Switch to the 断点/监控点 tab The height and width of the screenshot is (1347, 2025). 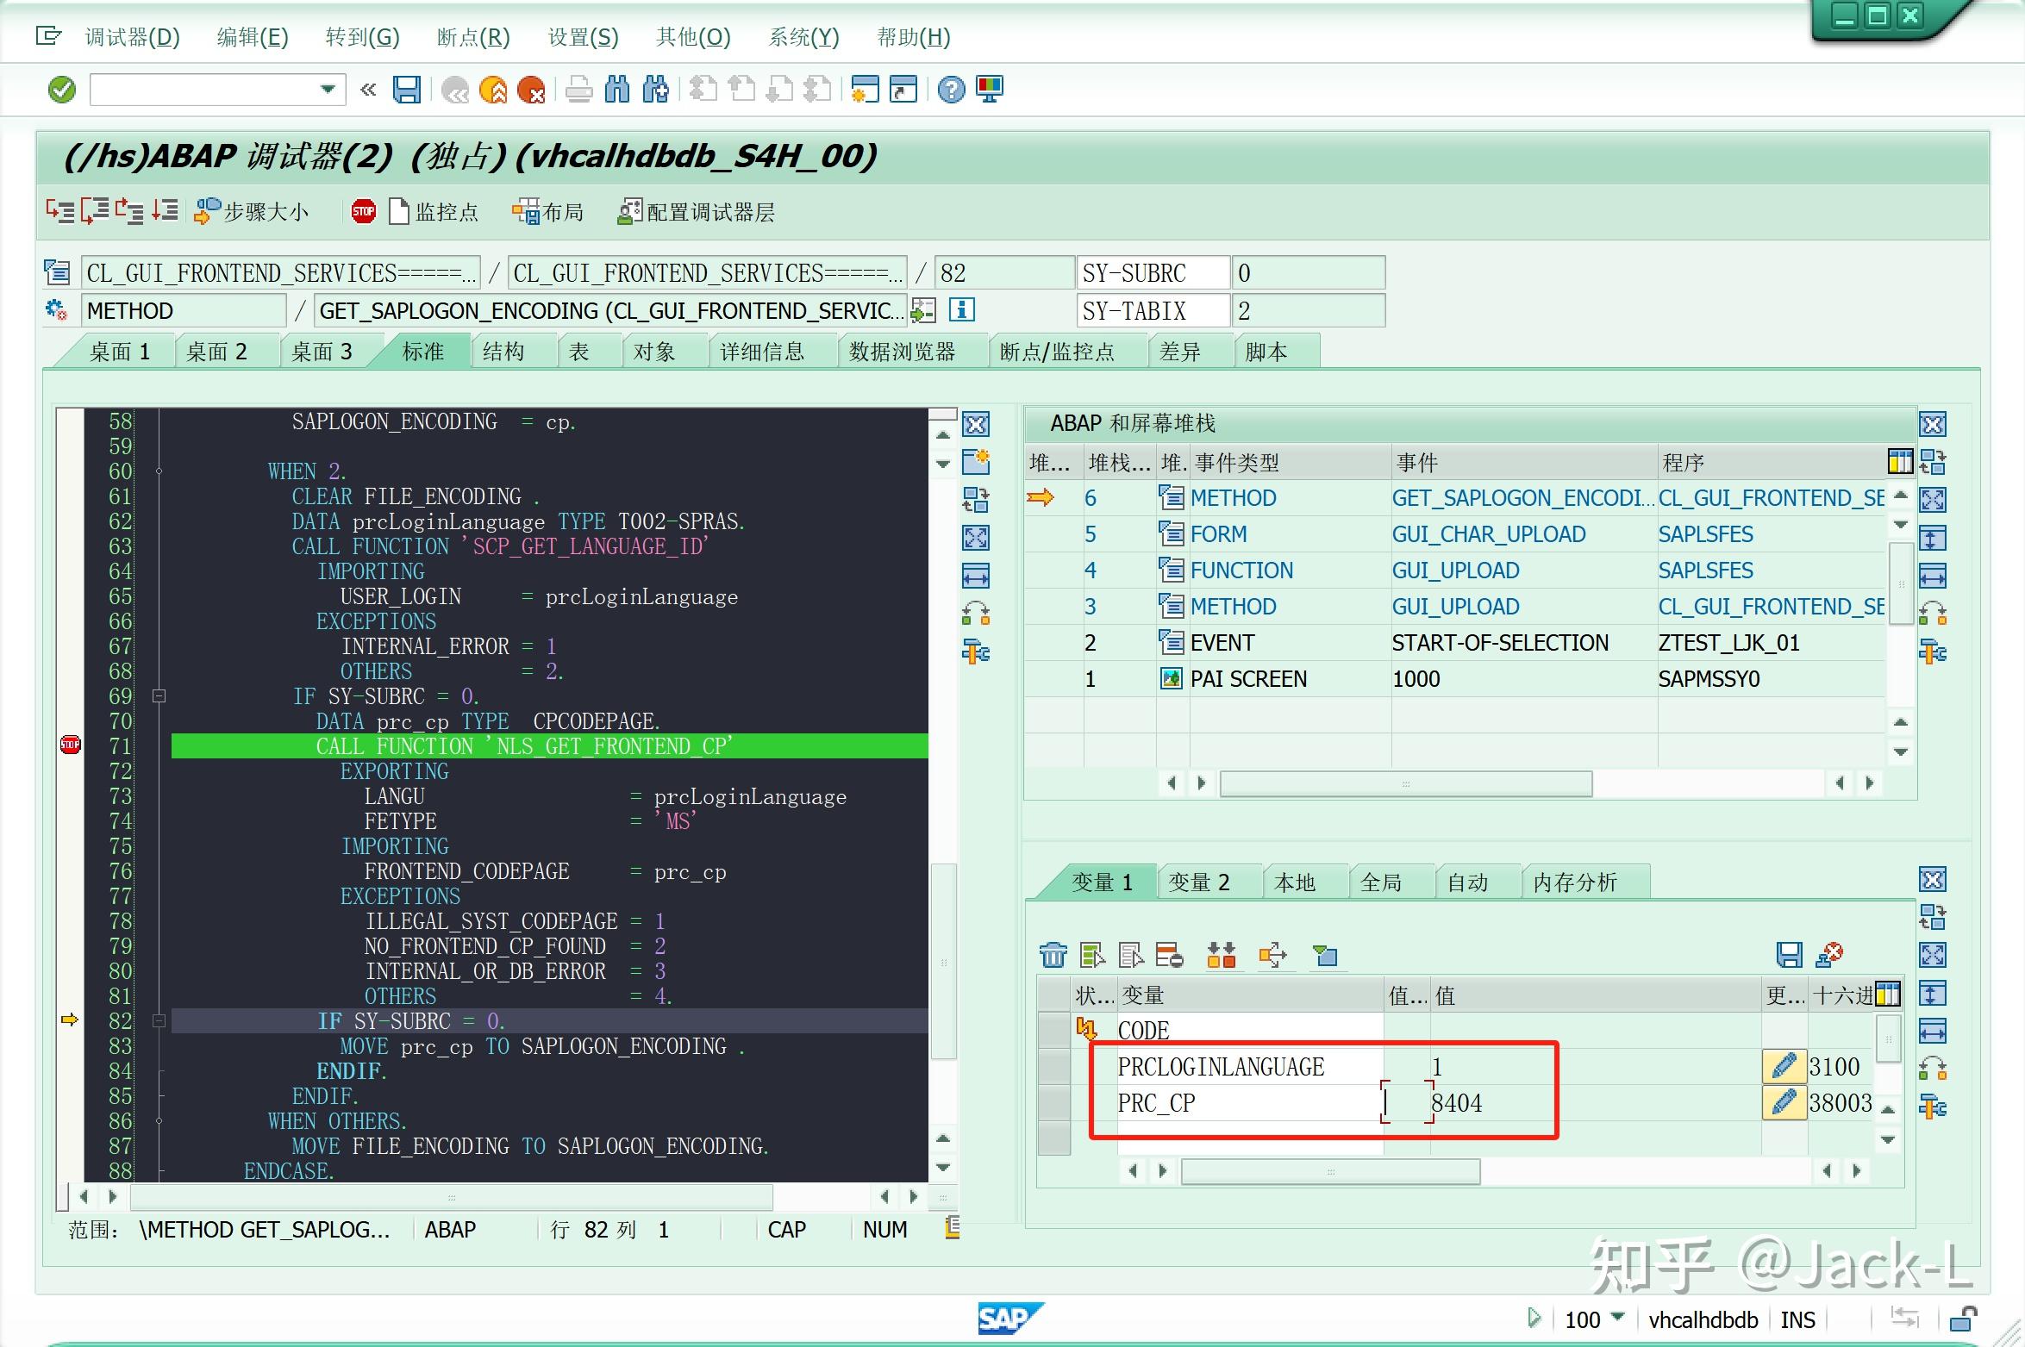(1057, 352)
